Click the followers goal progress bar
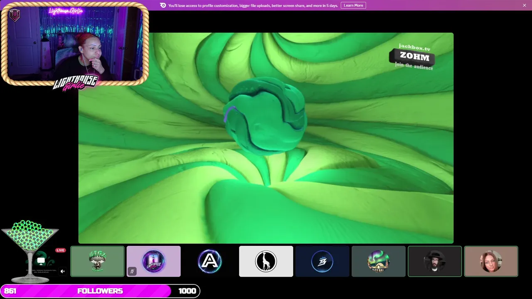The width and height of the screenshot is (532, 299). [x=100, y=291]
